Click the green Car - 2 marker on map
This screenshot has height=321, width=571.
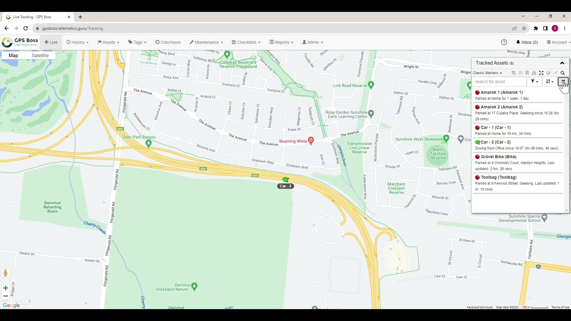pyautogui.click(x=285, y=180)
